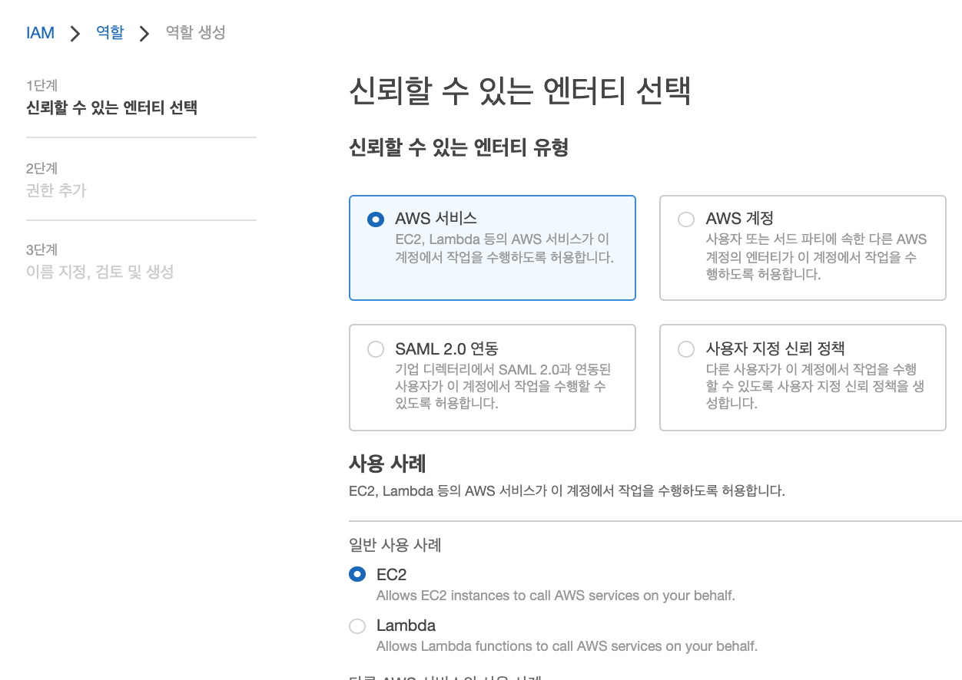Choose the SAML 2.0 연동 radio option

[x=376, y=349]
